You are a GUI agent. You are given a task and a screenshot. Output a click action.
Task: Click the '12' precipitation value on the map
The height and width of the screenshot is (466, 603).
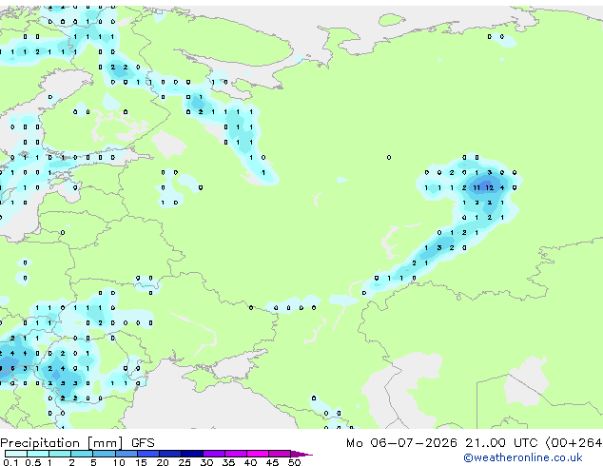[489, 187]
